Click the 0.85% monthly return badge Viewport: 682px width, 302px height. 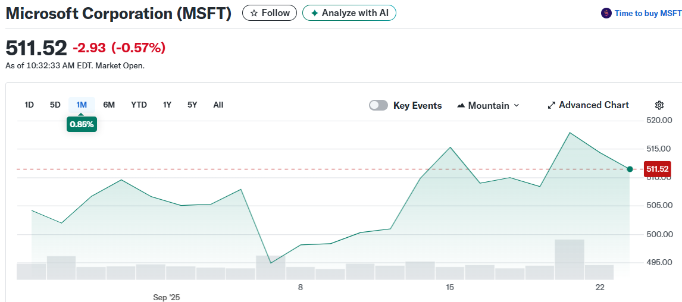point(81,124)
